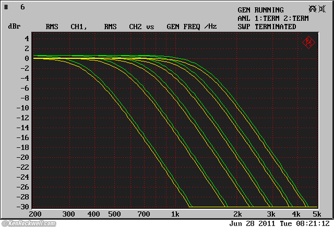The image size is (334, 227).
Task: Click the headphones crossed-out icon
Action: point(313,9)
